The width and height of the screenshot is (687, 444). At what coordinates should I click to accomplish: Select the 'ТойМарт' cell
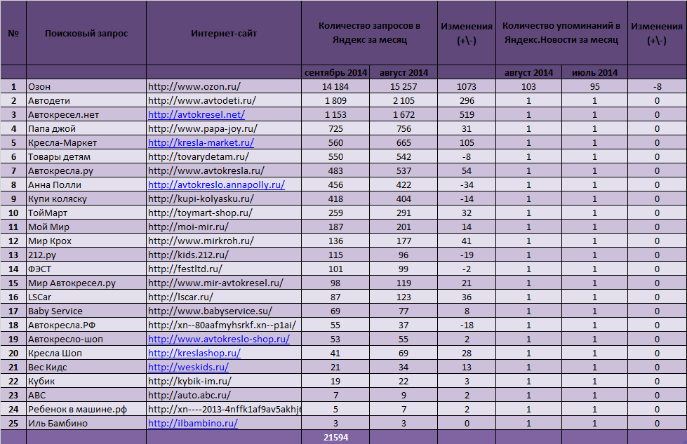86,213
